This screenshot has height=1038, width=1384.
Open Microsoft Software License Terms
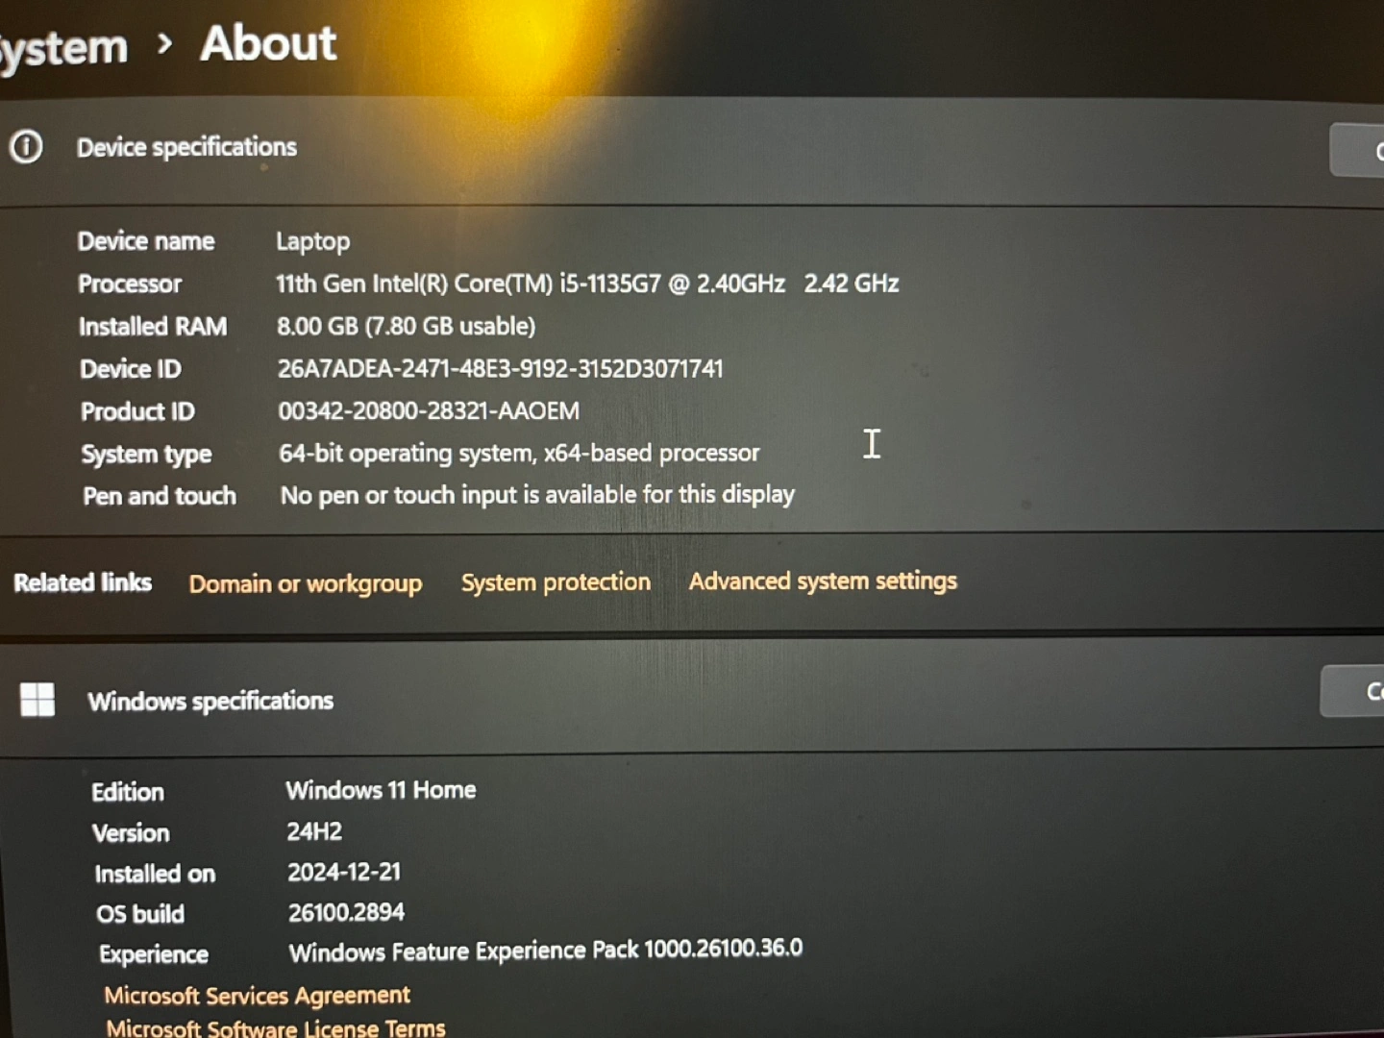[276, 1027]
